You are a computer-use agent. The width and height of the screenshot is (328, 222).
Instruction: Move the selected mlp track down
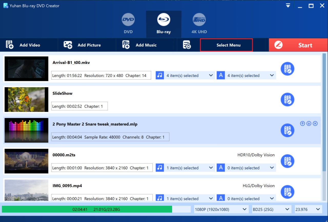pyautogui.click(x=309, y=123)
